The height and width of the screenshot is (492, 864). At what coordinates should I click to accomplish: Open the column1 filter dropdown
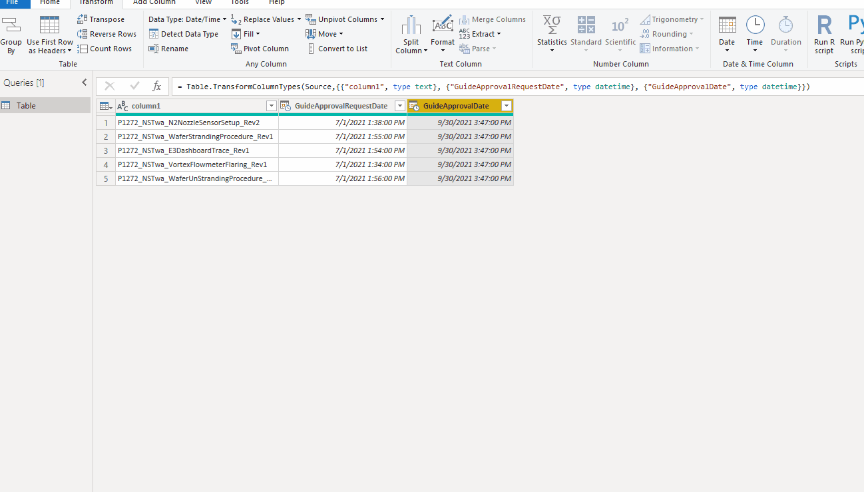tap(271, 106)
